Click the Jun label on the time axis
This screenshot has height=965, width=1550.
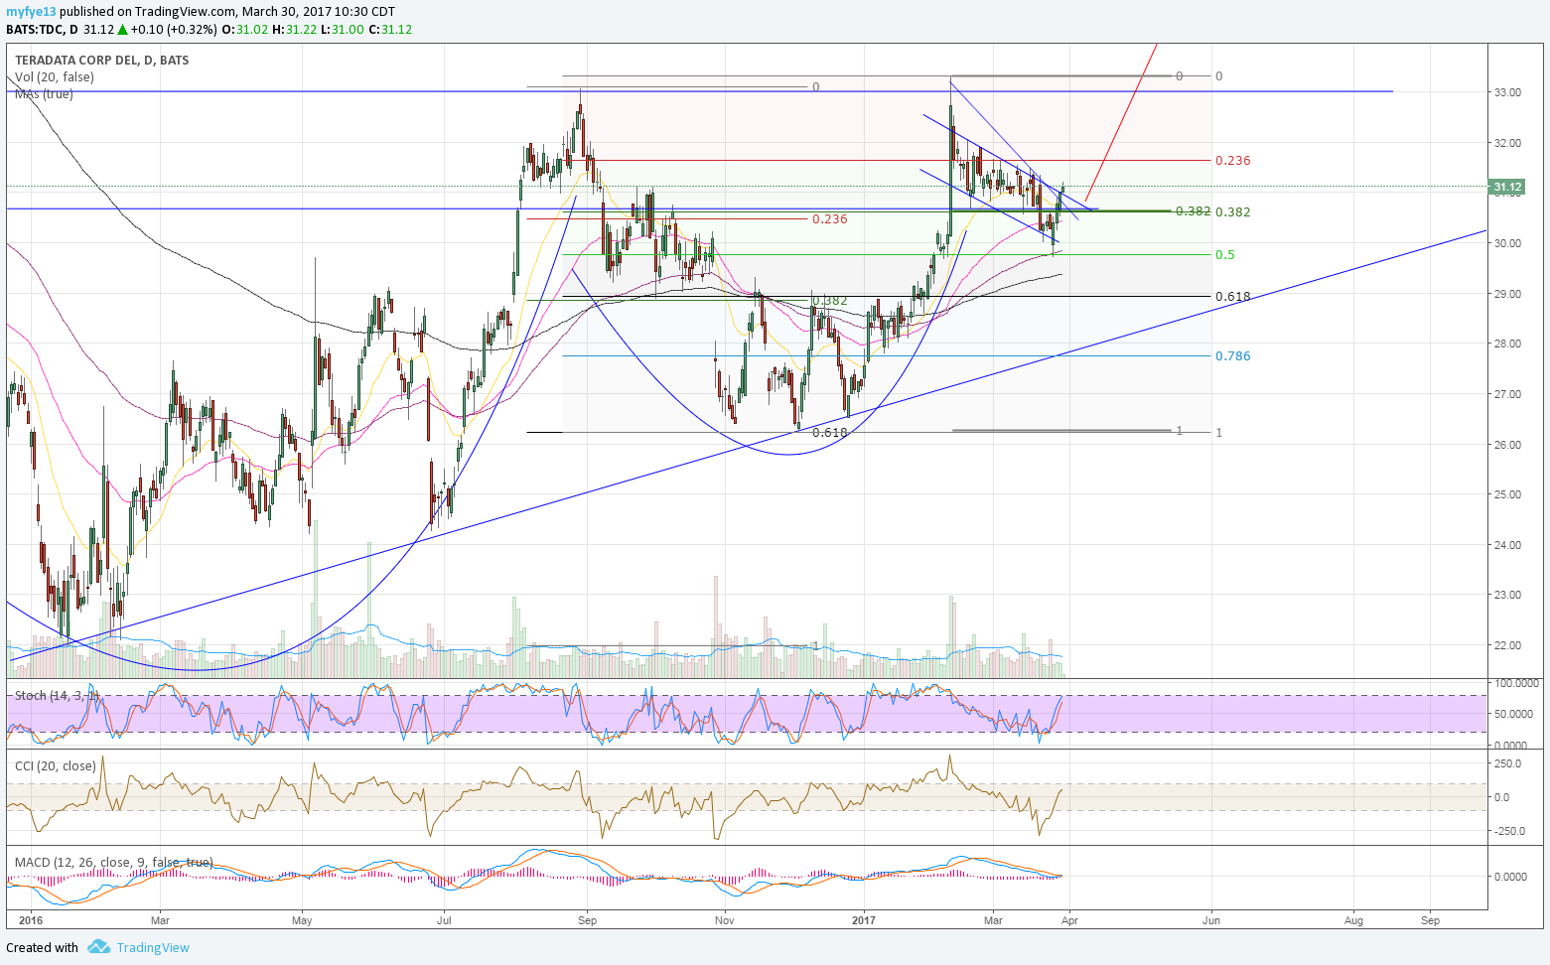pos(1211,920)
